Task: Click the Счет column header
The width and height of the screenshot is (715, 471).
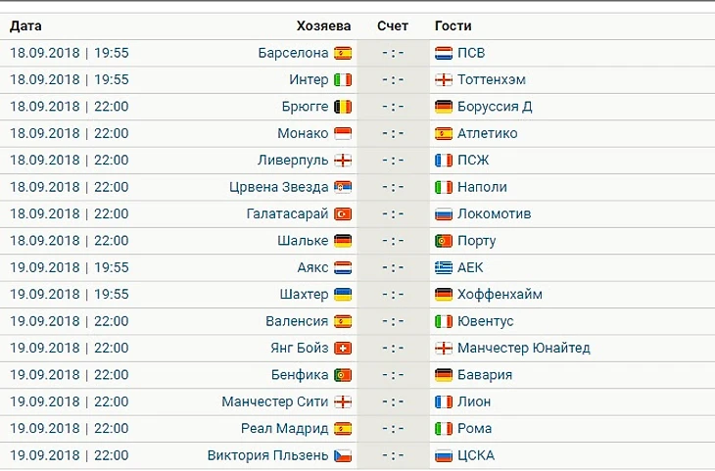Action: tap(393, 25)
